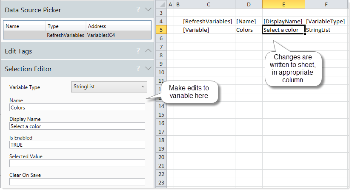Collapse the Selection Editor panel
Image resolution: width=352 pixels, height=190 pixels.
click(x=148, y=68)
